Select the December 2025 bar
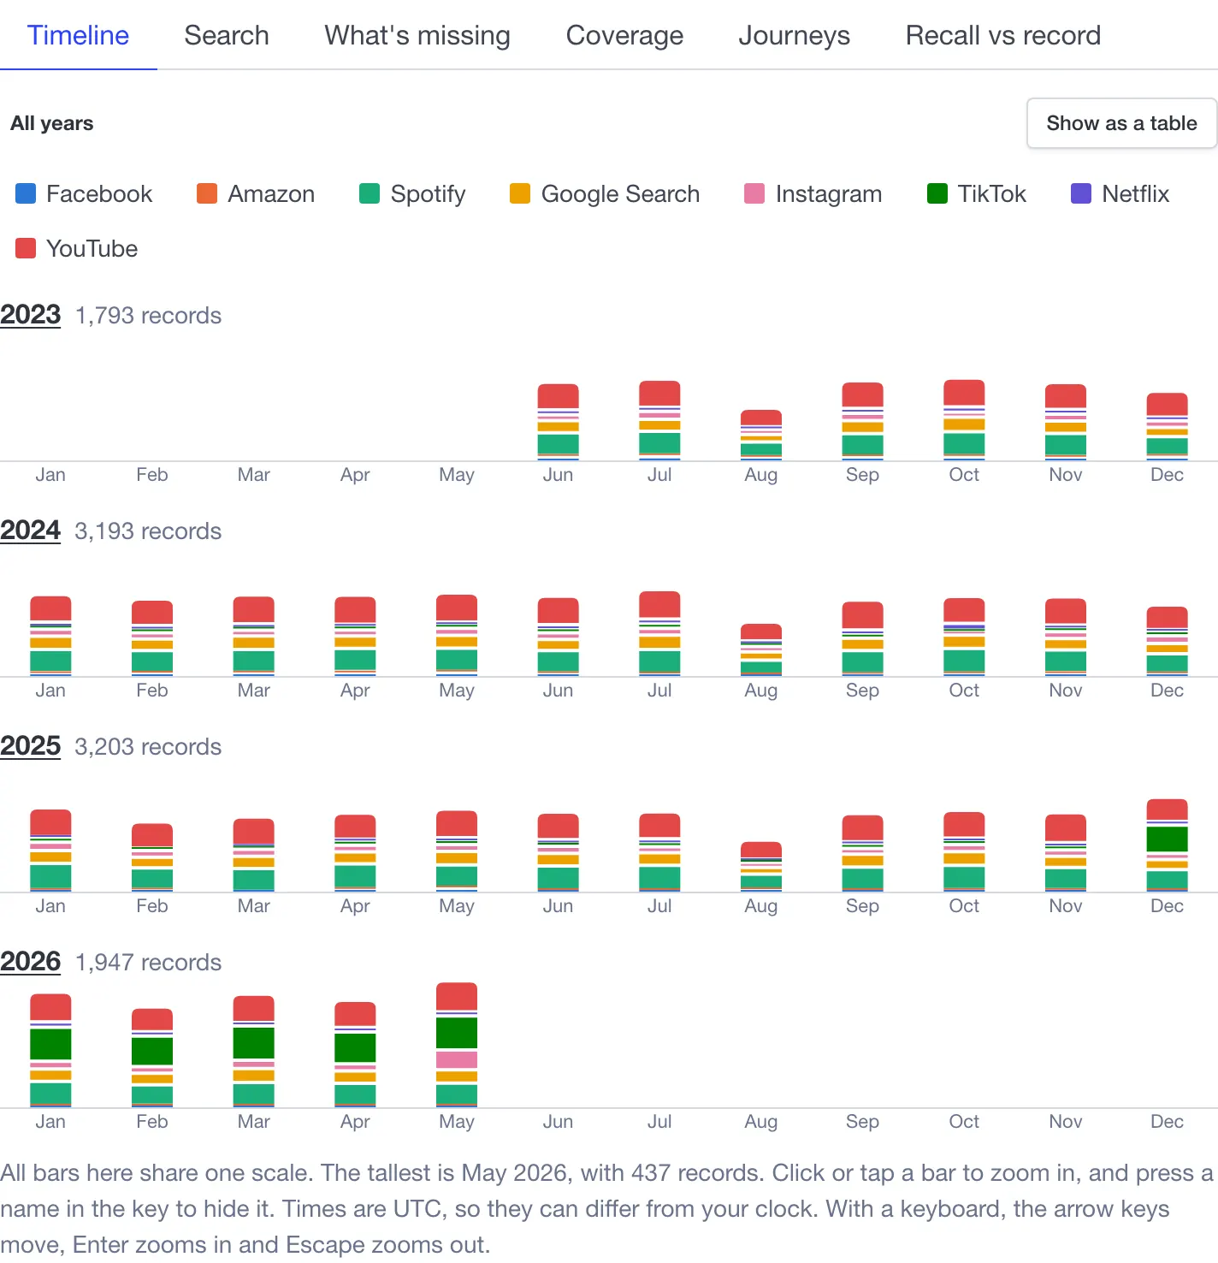Screen dimensions: 1218x1263 [x=1167, y=845]
